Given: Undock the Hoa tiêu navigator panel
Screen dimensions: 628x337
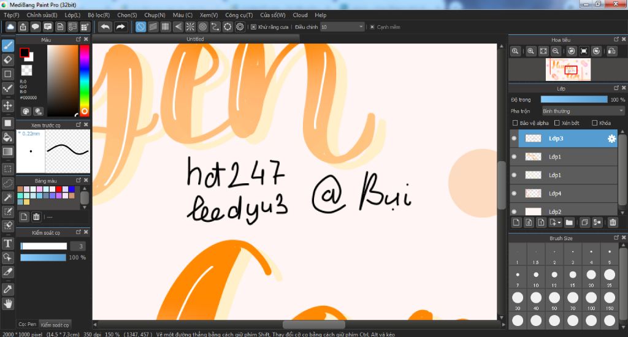Looking at the screenshot, I should pyautogui.click(x=616, y=39).
